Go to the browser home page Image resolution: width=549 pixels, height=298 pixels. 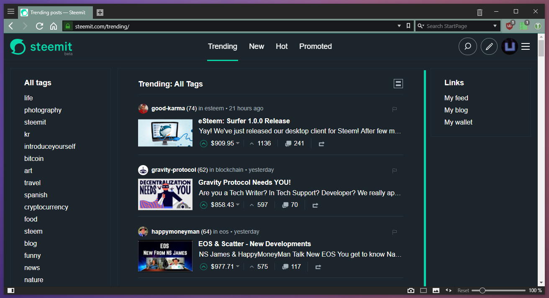[54, 26]
